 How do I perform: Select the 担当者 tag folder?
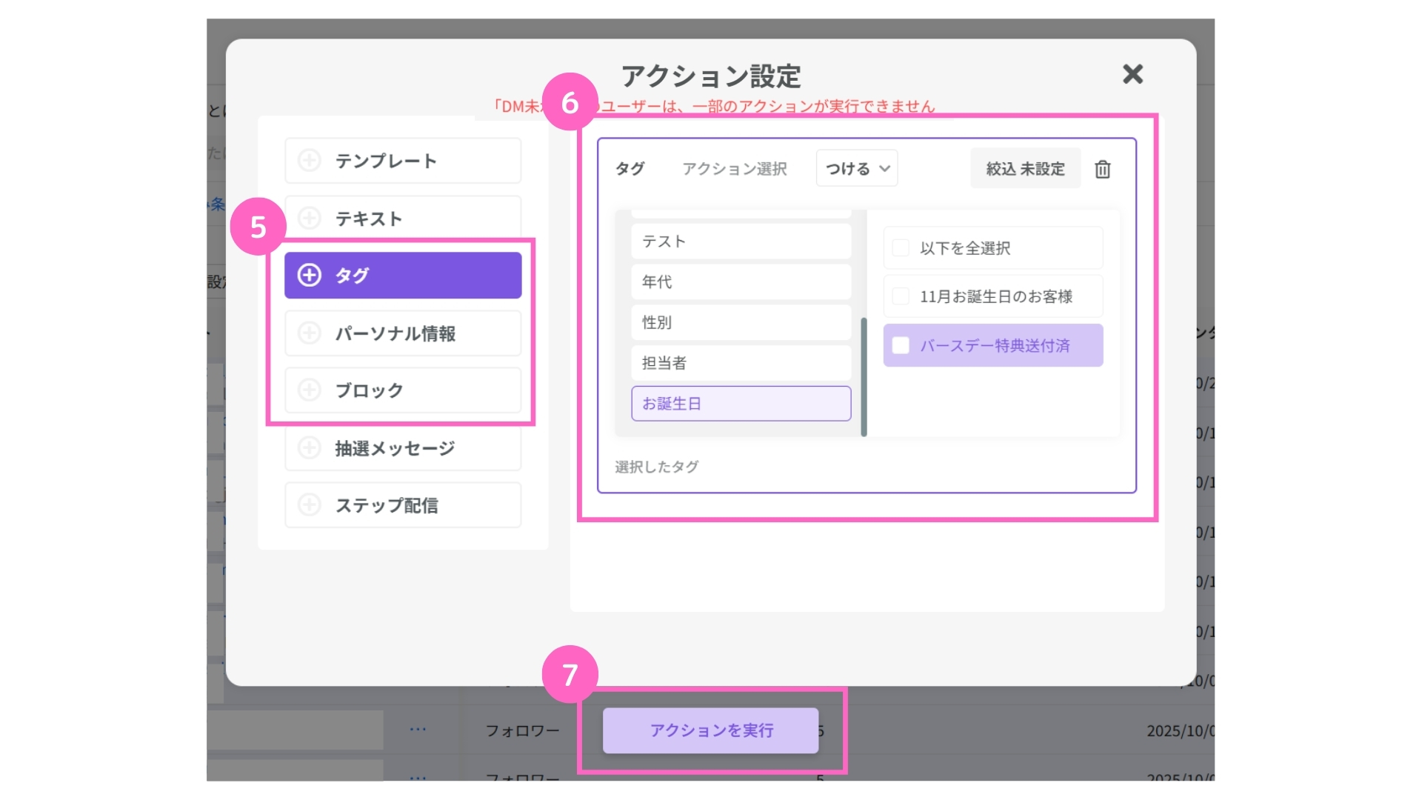click(x=741, y=363)
